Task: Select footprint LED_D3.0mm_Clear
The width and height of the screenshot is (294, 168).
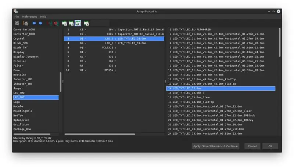Action: (221, 97)
